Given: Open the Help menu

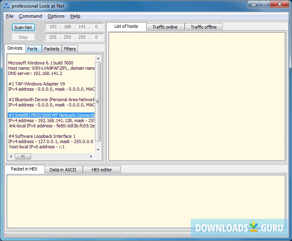Looking at the screenshot, I should pyautogui.click(x=75, y=16).
